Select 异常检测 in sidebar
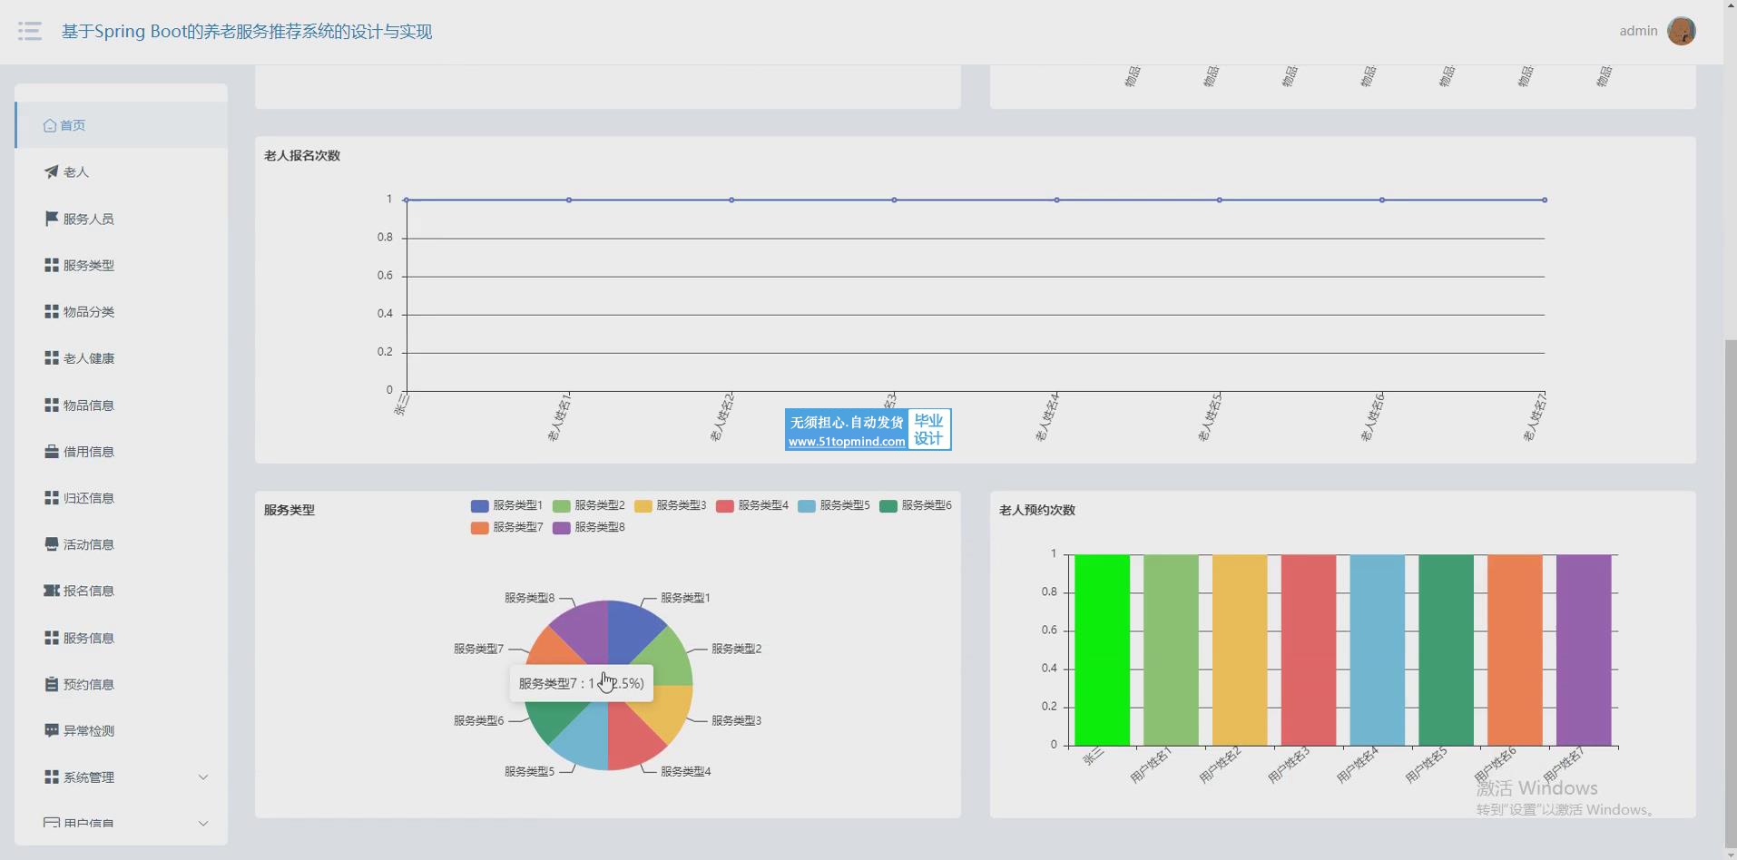 pos(121,730)
